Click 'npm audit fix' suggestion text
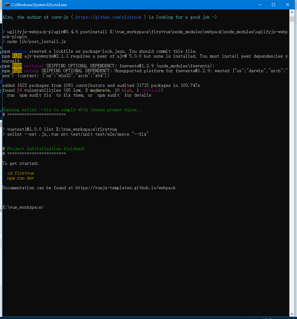 [35, 95]
